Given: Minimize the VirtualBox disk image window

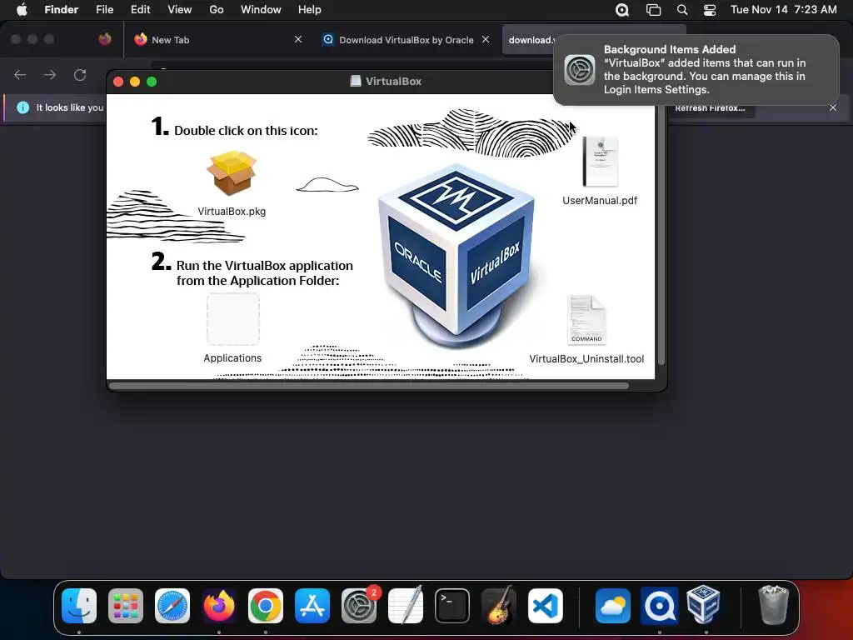Looking at the screenshot, I should click(x=135, y=82).
